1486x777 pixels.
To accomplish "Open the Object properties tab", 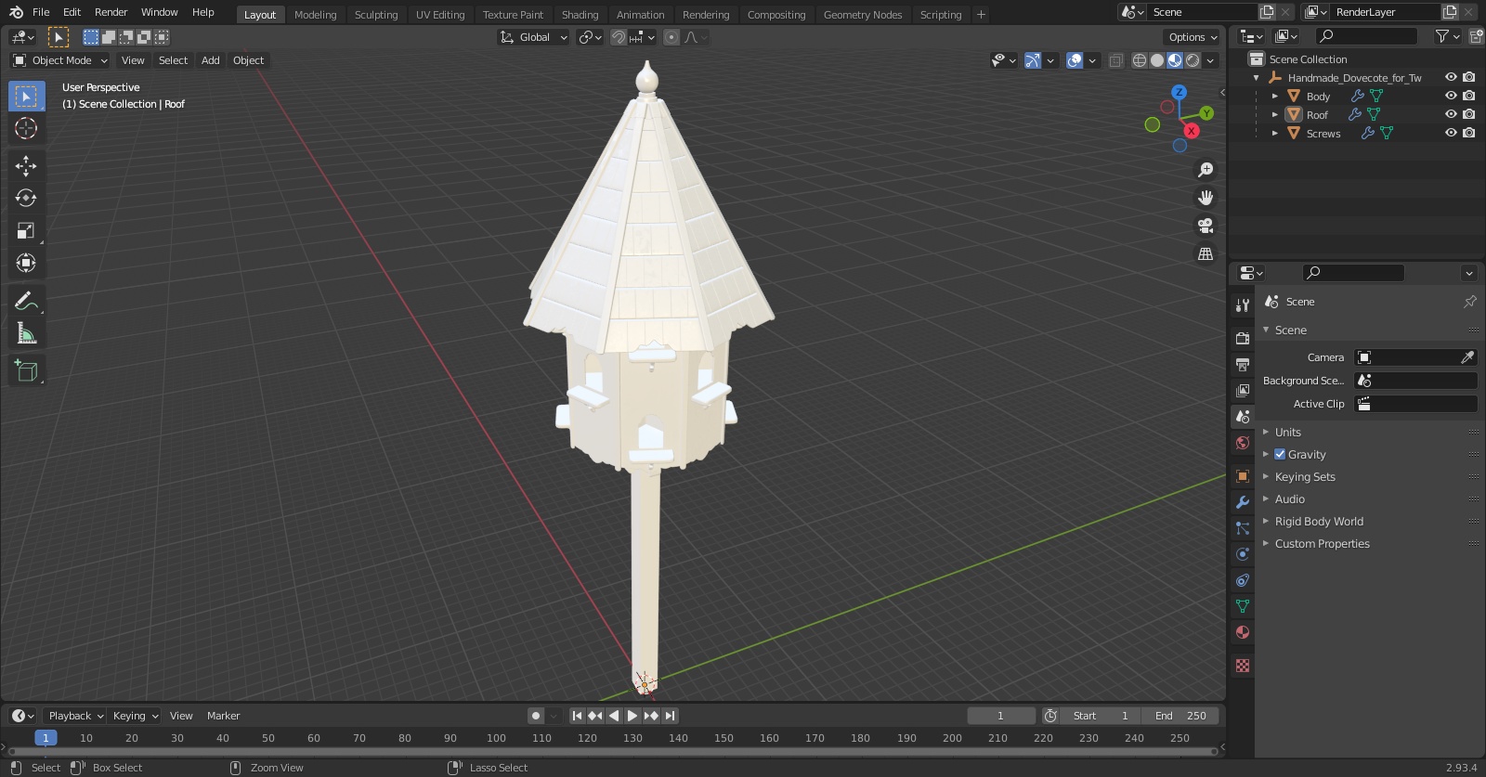I will 1243,476.
